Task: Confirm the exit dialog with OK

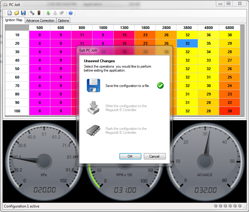Action: coord(130,156)
